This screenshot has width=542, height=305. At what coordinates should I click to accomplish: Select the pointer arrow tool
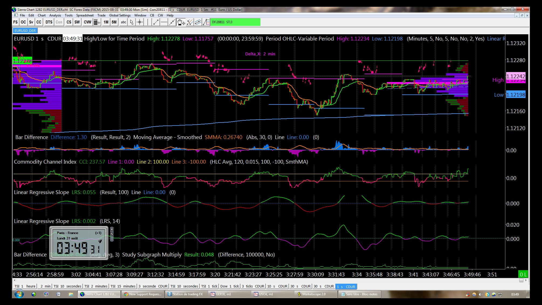tap(132, 22)
